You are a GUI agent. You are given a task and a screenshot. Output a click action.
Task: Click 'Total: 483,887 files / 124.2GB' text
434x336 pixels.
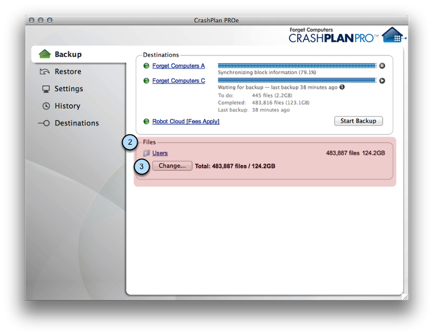point(235,166)
